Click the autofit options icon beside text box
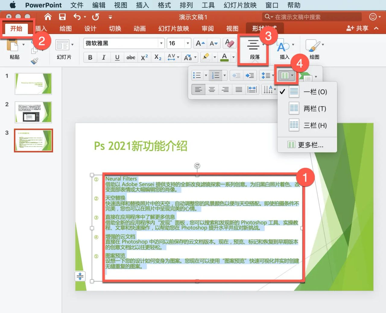This screenshot has width=386, height=313. coord(80,276)
